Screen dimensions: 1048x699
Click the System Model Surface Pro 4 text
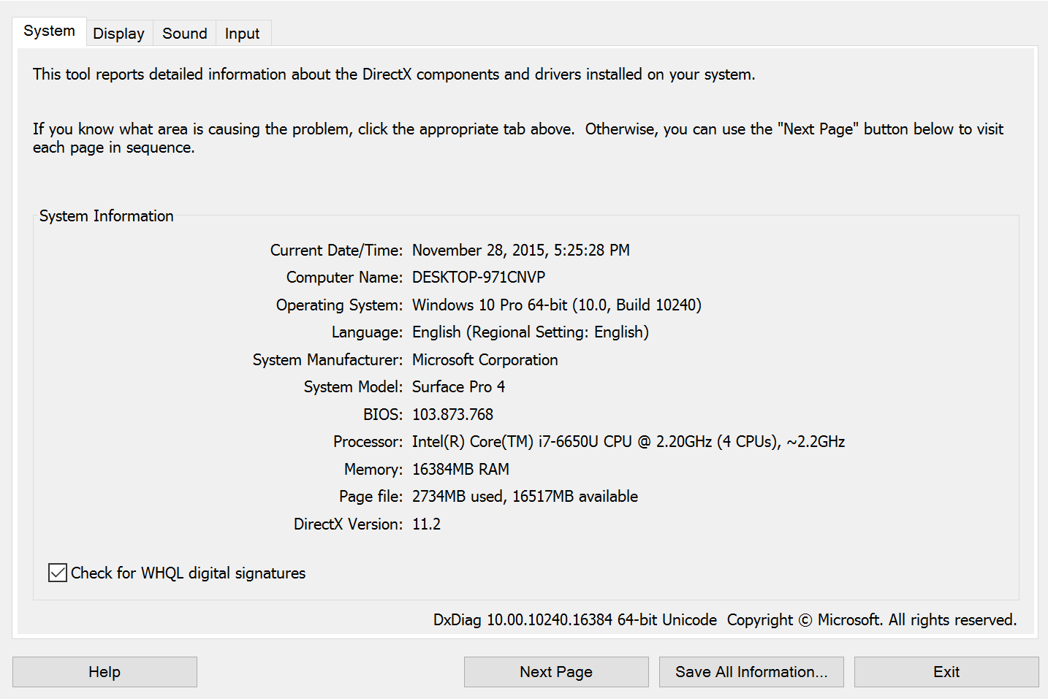458,387
